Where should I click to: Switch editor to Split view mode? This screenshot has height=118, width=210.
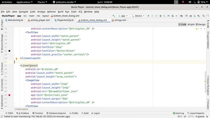191,24
